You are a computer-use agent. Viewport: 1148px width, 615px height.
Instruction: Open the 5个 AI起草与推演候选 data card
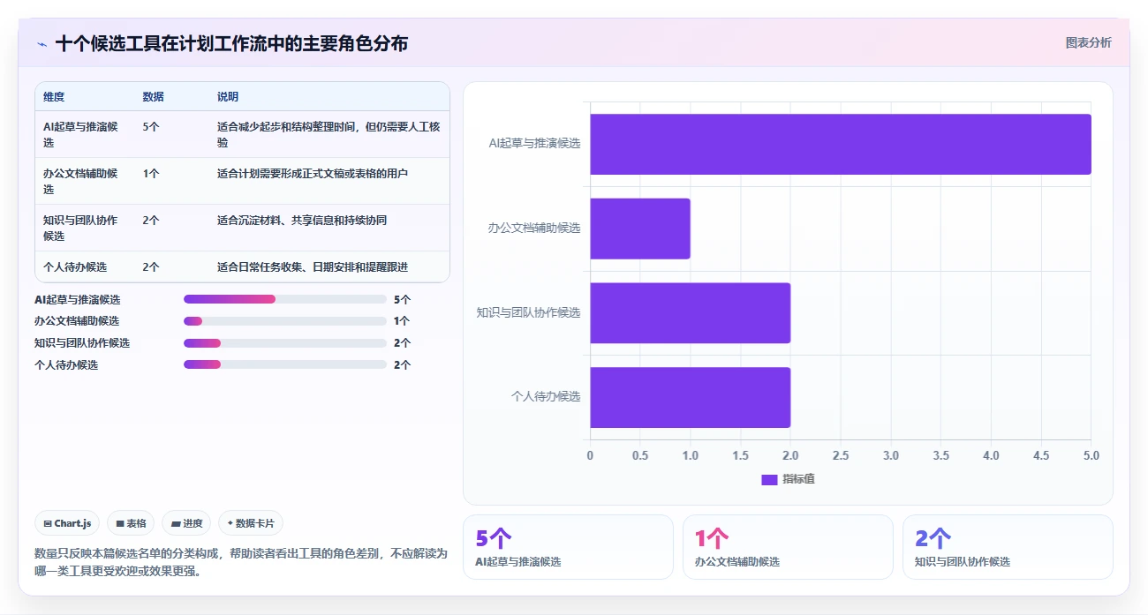coord(568,547)
